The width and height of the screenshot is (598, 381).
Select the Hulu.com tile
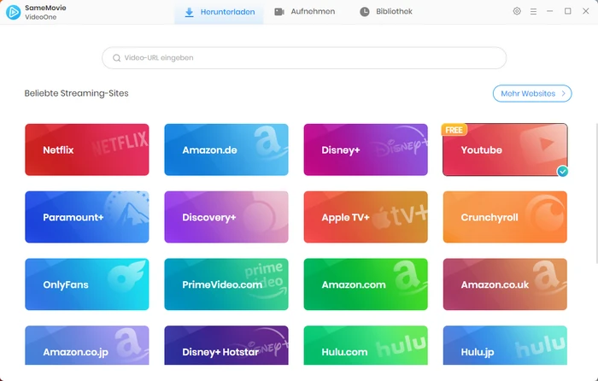point(365,351)
